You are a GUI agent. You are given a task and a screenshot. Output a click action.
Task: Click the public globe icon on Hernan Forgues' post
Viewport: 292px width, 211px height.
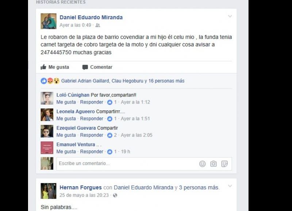[115, 195]
